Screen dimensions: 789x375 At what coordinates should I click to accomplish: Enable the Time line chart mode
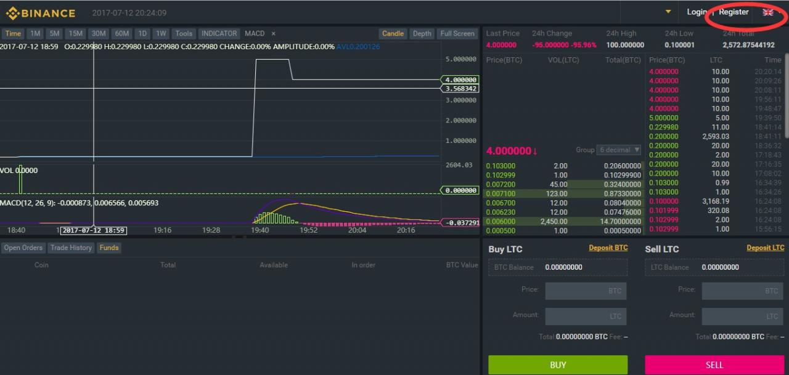point(13,34)
